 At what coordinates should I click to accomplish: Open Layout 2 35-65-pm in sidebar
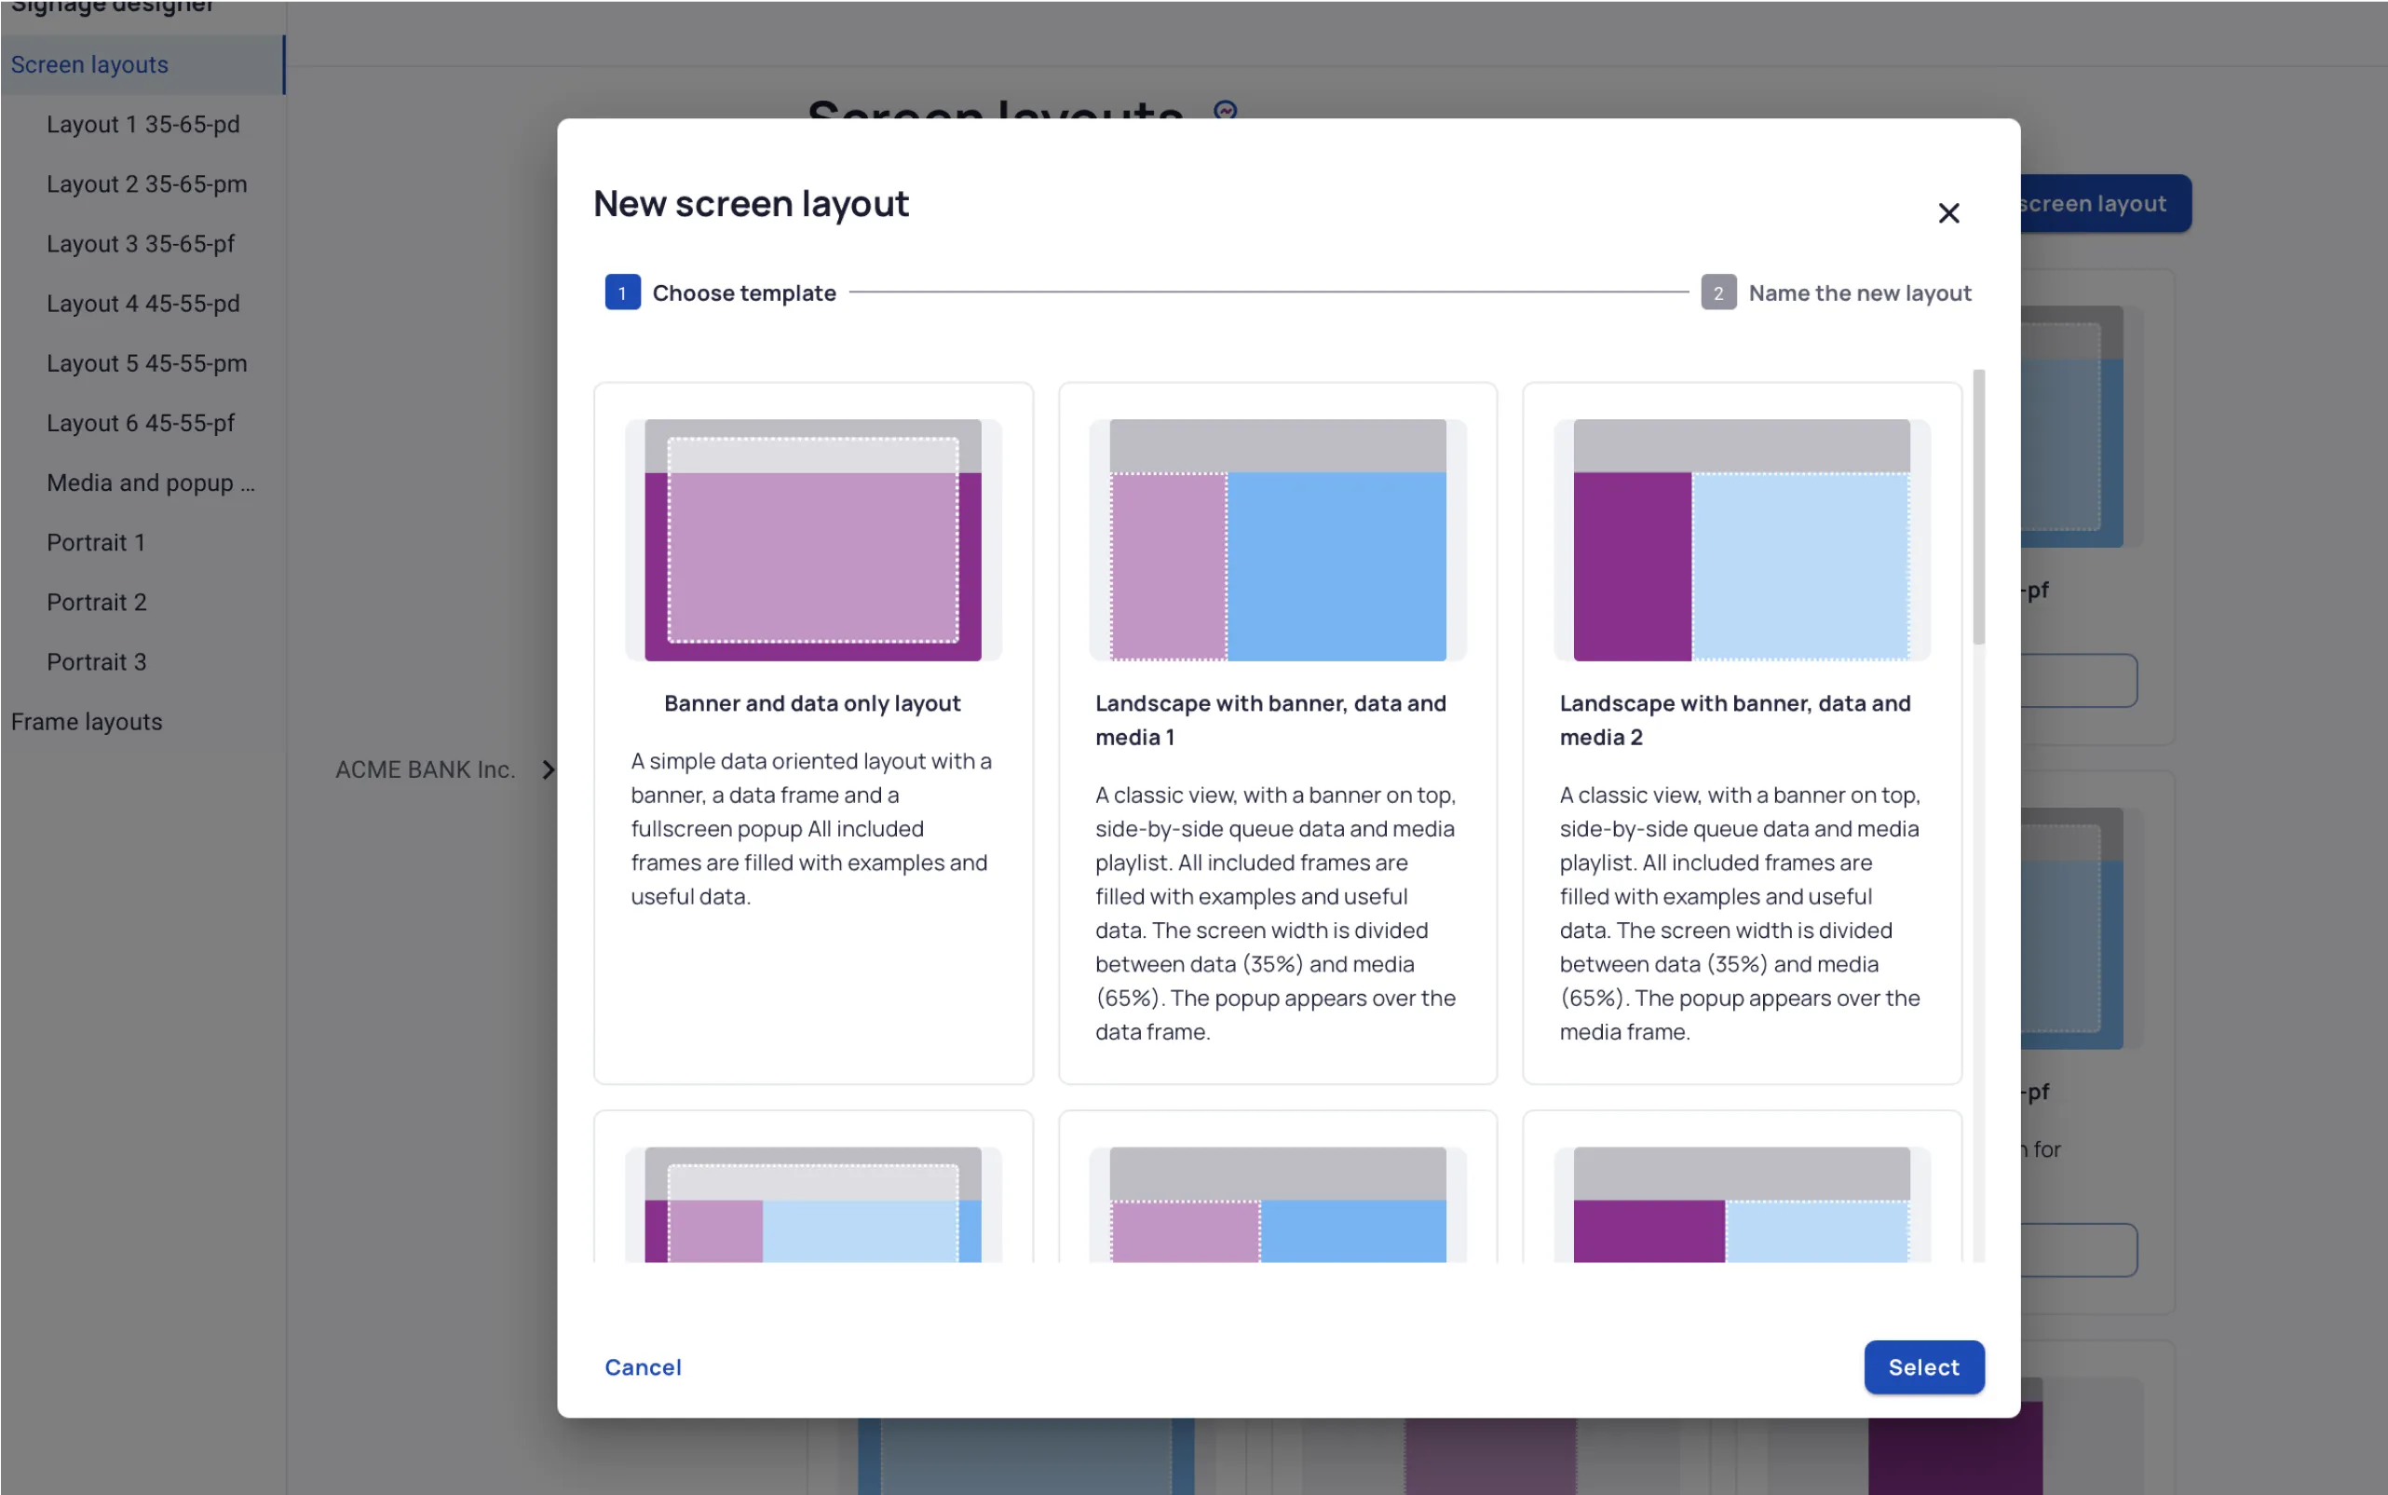146,183
